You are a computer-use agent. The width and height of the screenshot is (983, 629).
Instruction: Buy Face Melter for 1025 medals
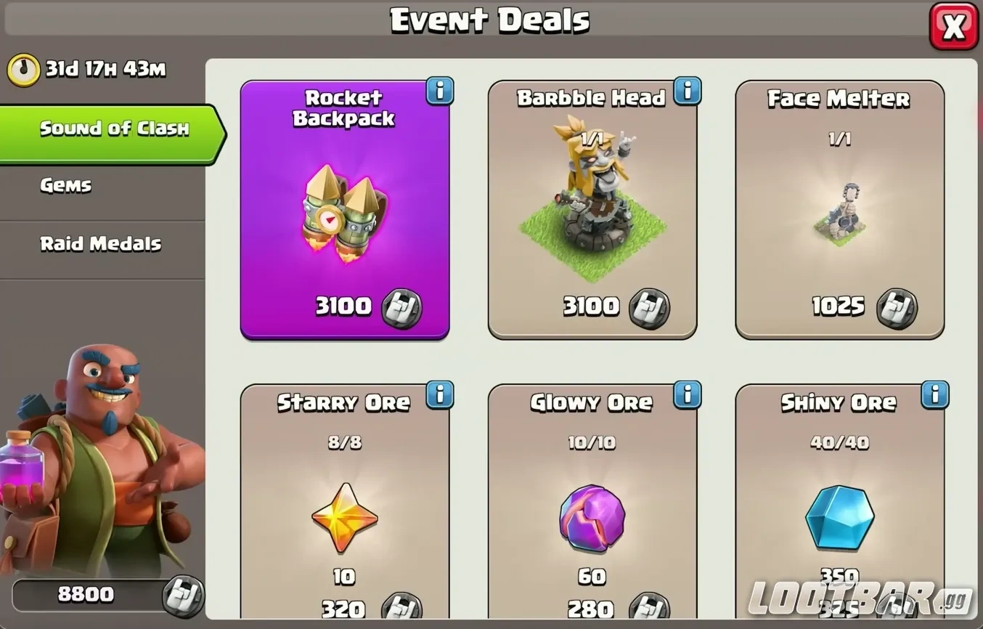point(864,307)
